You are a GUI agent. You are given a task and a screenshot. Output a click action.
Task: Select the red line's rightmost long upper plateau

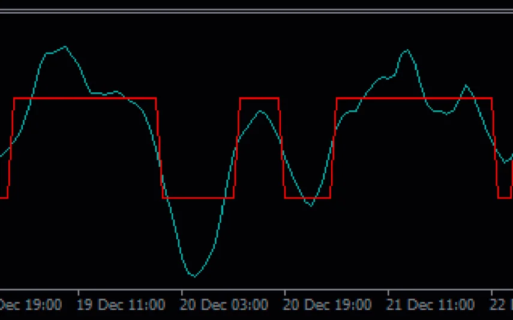pyautogui.click(x=414, y=98)
